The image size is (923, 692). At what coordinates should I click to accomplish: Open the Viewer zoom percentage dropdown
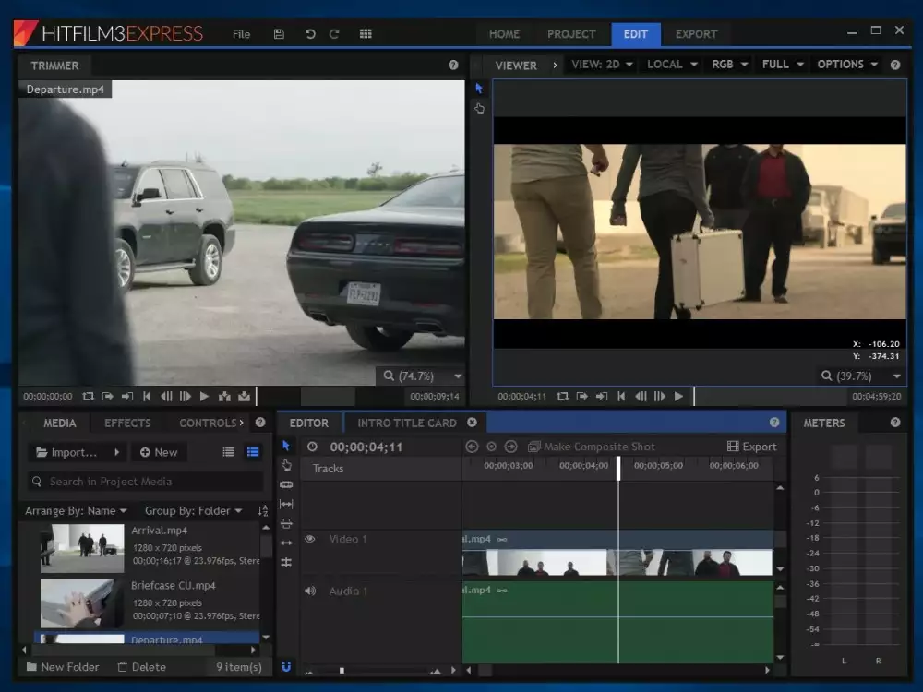[860, 376]
